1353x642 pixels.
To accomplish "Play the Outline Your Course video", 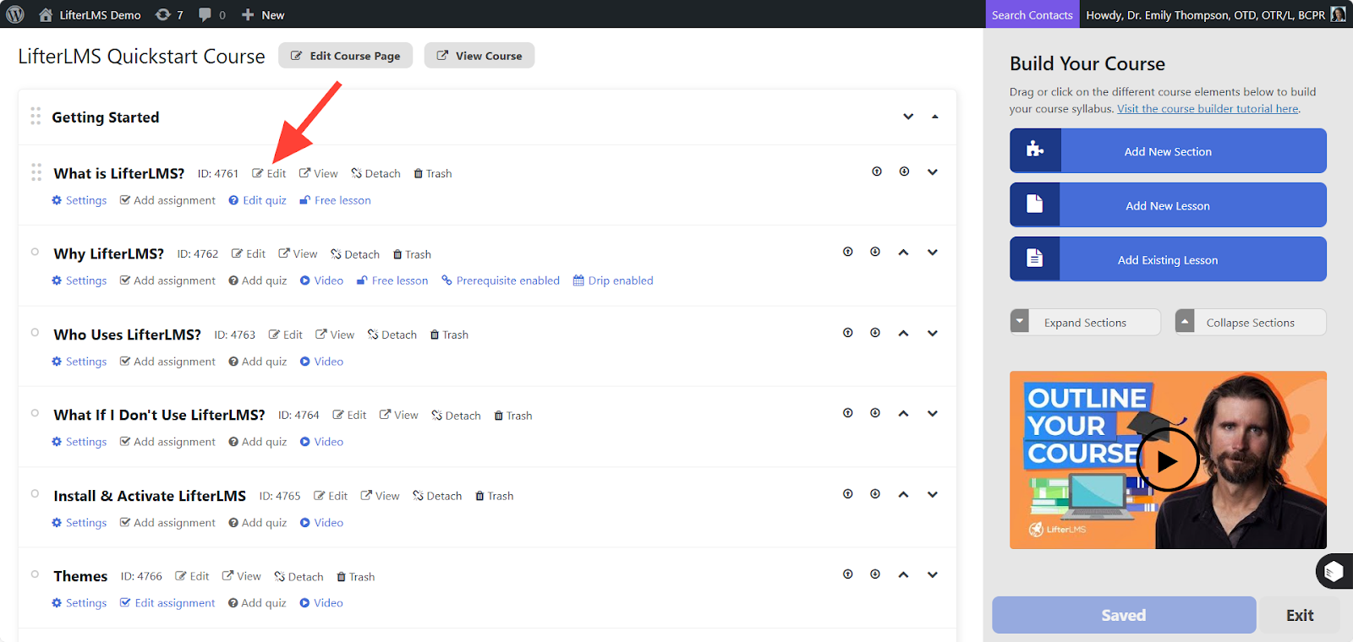I will tap(1167, 460).
